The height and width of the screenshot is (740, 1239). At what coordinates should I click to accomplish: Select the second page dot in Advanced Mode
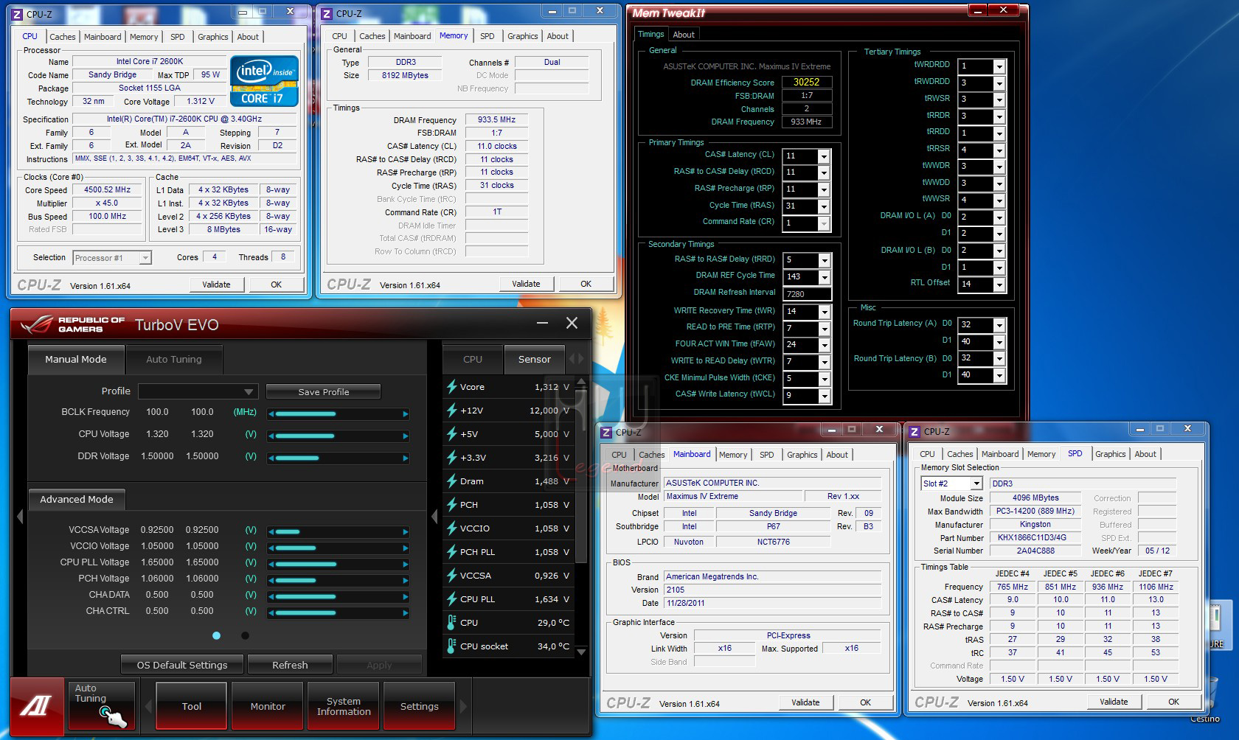(x=245, y=635)
